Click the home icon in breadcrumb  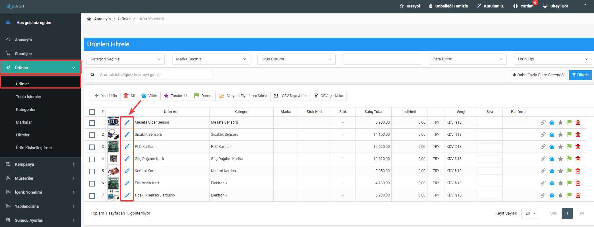(89, 19)
